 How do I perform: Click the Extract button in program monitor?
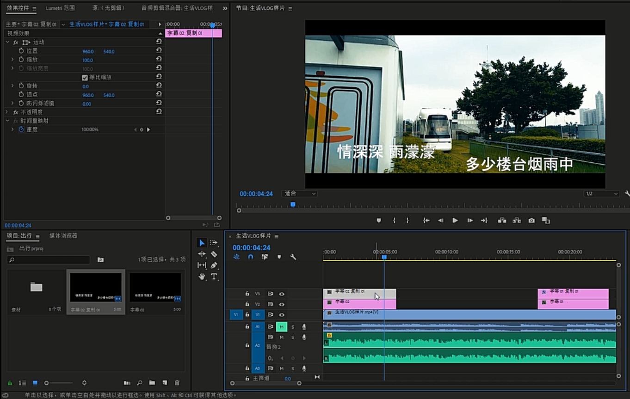coord(517,221)
